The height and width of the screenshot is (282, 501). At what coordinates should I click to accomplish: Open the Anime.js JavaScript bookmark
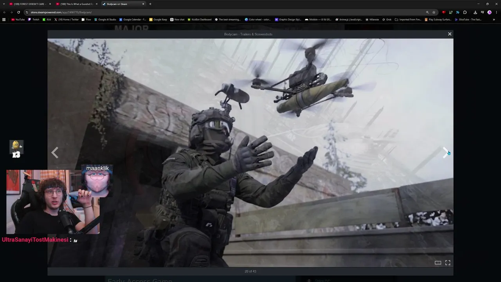tap(349, 20)
